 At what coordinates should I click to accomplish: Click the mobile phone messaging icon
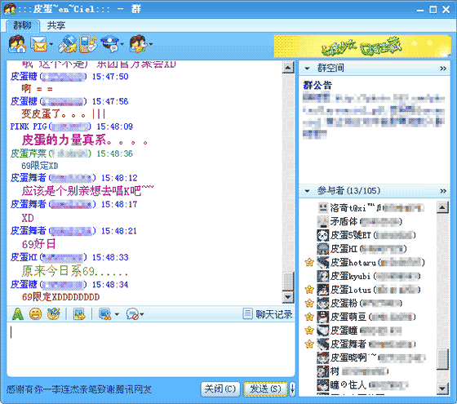[87, 44]
